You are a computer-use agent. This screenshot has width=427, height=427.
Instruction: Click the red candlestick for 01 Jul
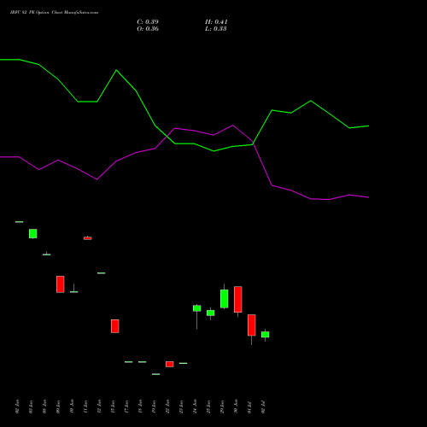pyautogui.click(x=252, y=325)
